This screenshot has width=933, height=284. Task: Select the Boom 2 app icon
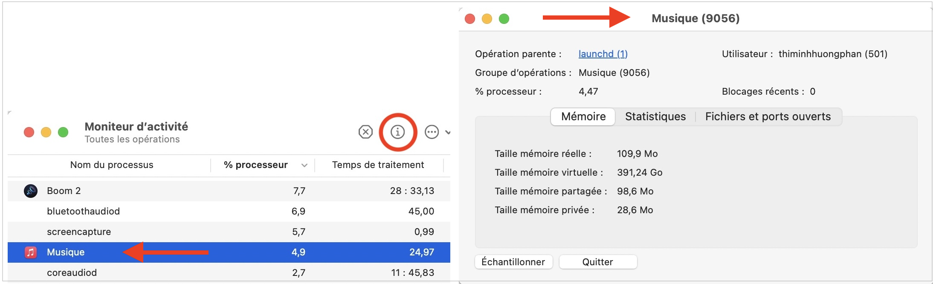(31, 191)
